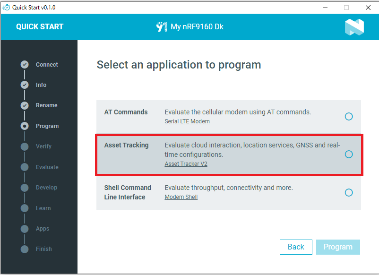Select the AT Commands radio button
This screenshot has height=275, width=379.
(349, 117)
